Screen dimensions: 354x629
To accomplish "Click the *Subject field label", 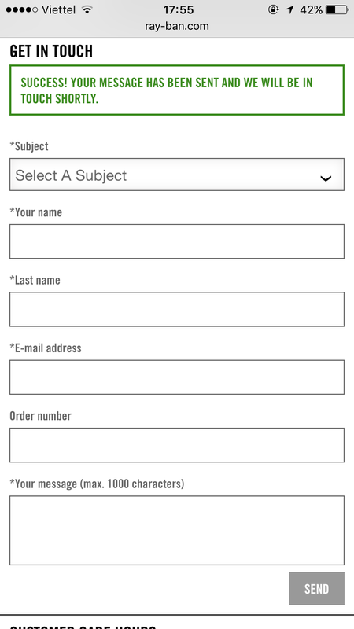I will [x=29, y=146].
